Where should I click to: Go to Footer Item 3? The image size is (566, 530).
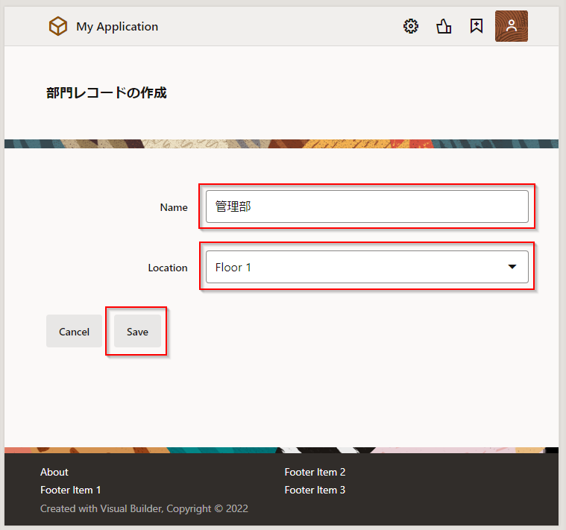315,490
